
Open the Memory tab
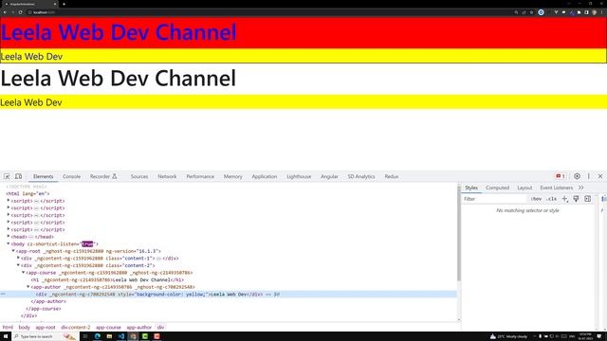232,176
